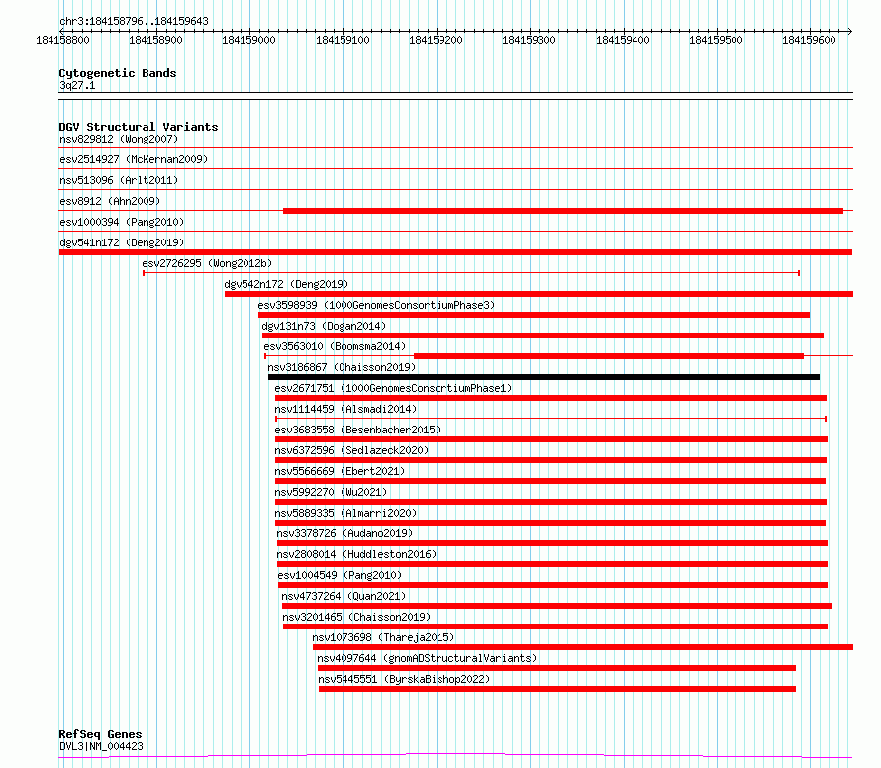Click the dgv541n172 (Deng2019) label
Viewport: 881px width, 768px height.
pyautogui.click(x=122, y=242)
